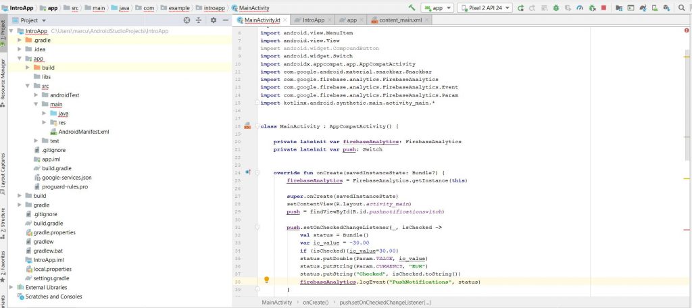
Task: Switch to the IntroApp editor tab
Action: click(x=312, y=20)
